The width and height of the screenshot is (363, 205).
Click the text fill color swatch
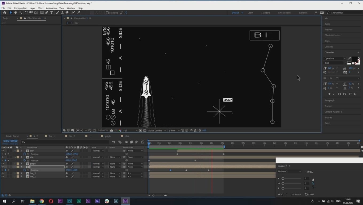point(355,59)
